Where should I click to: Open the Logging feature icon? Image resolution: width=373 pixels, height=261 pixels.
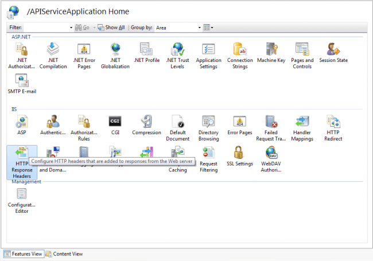click(x=84, y=152)
